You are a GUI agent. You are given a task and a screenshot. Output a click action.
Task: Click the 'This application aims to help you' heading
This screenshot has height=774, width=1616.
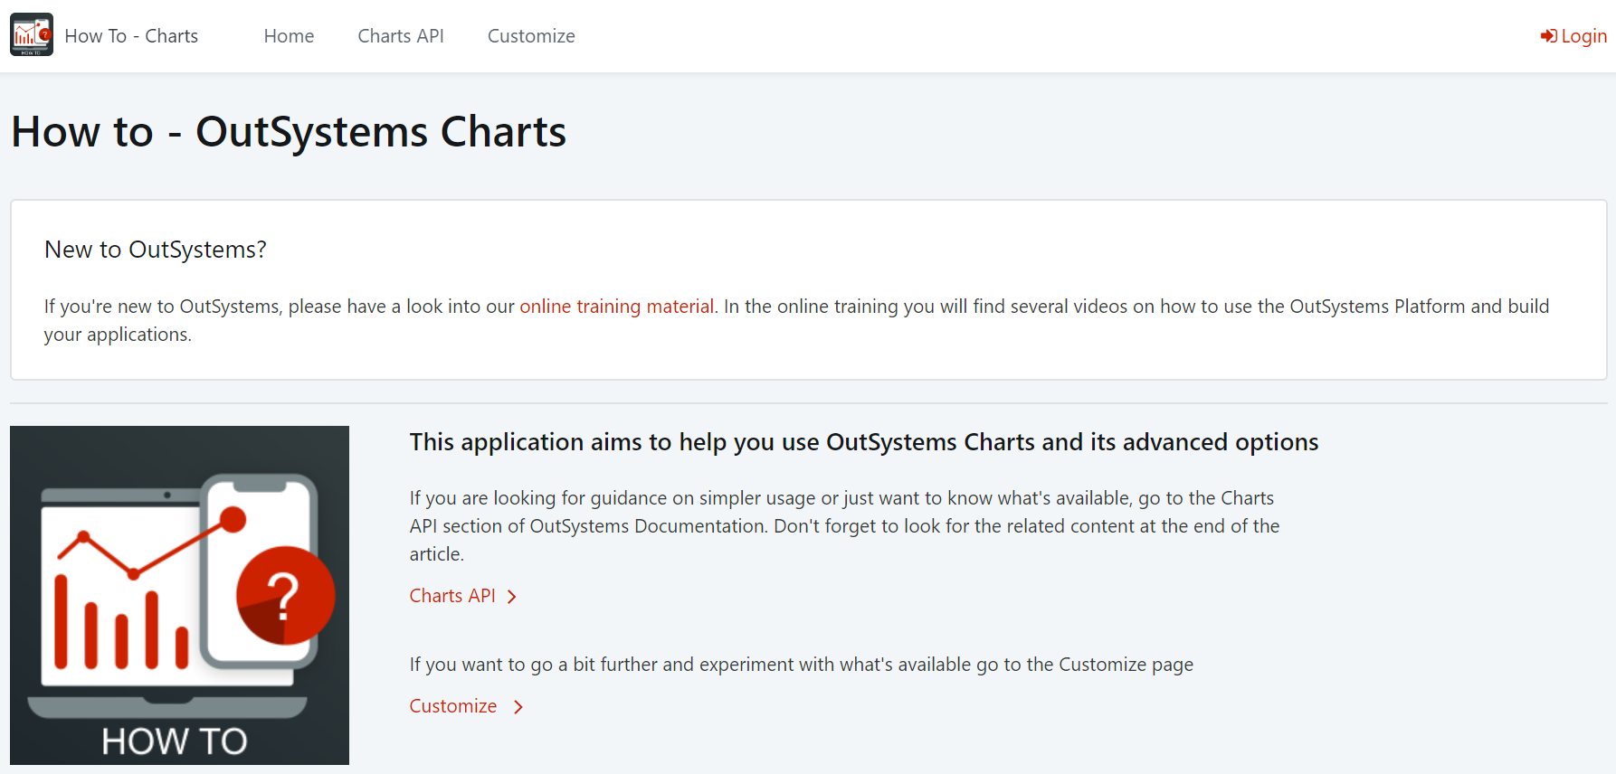[864, 442]
